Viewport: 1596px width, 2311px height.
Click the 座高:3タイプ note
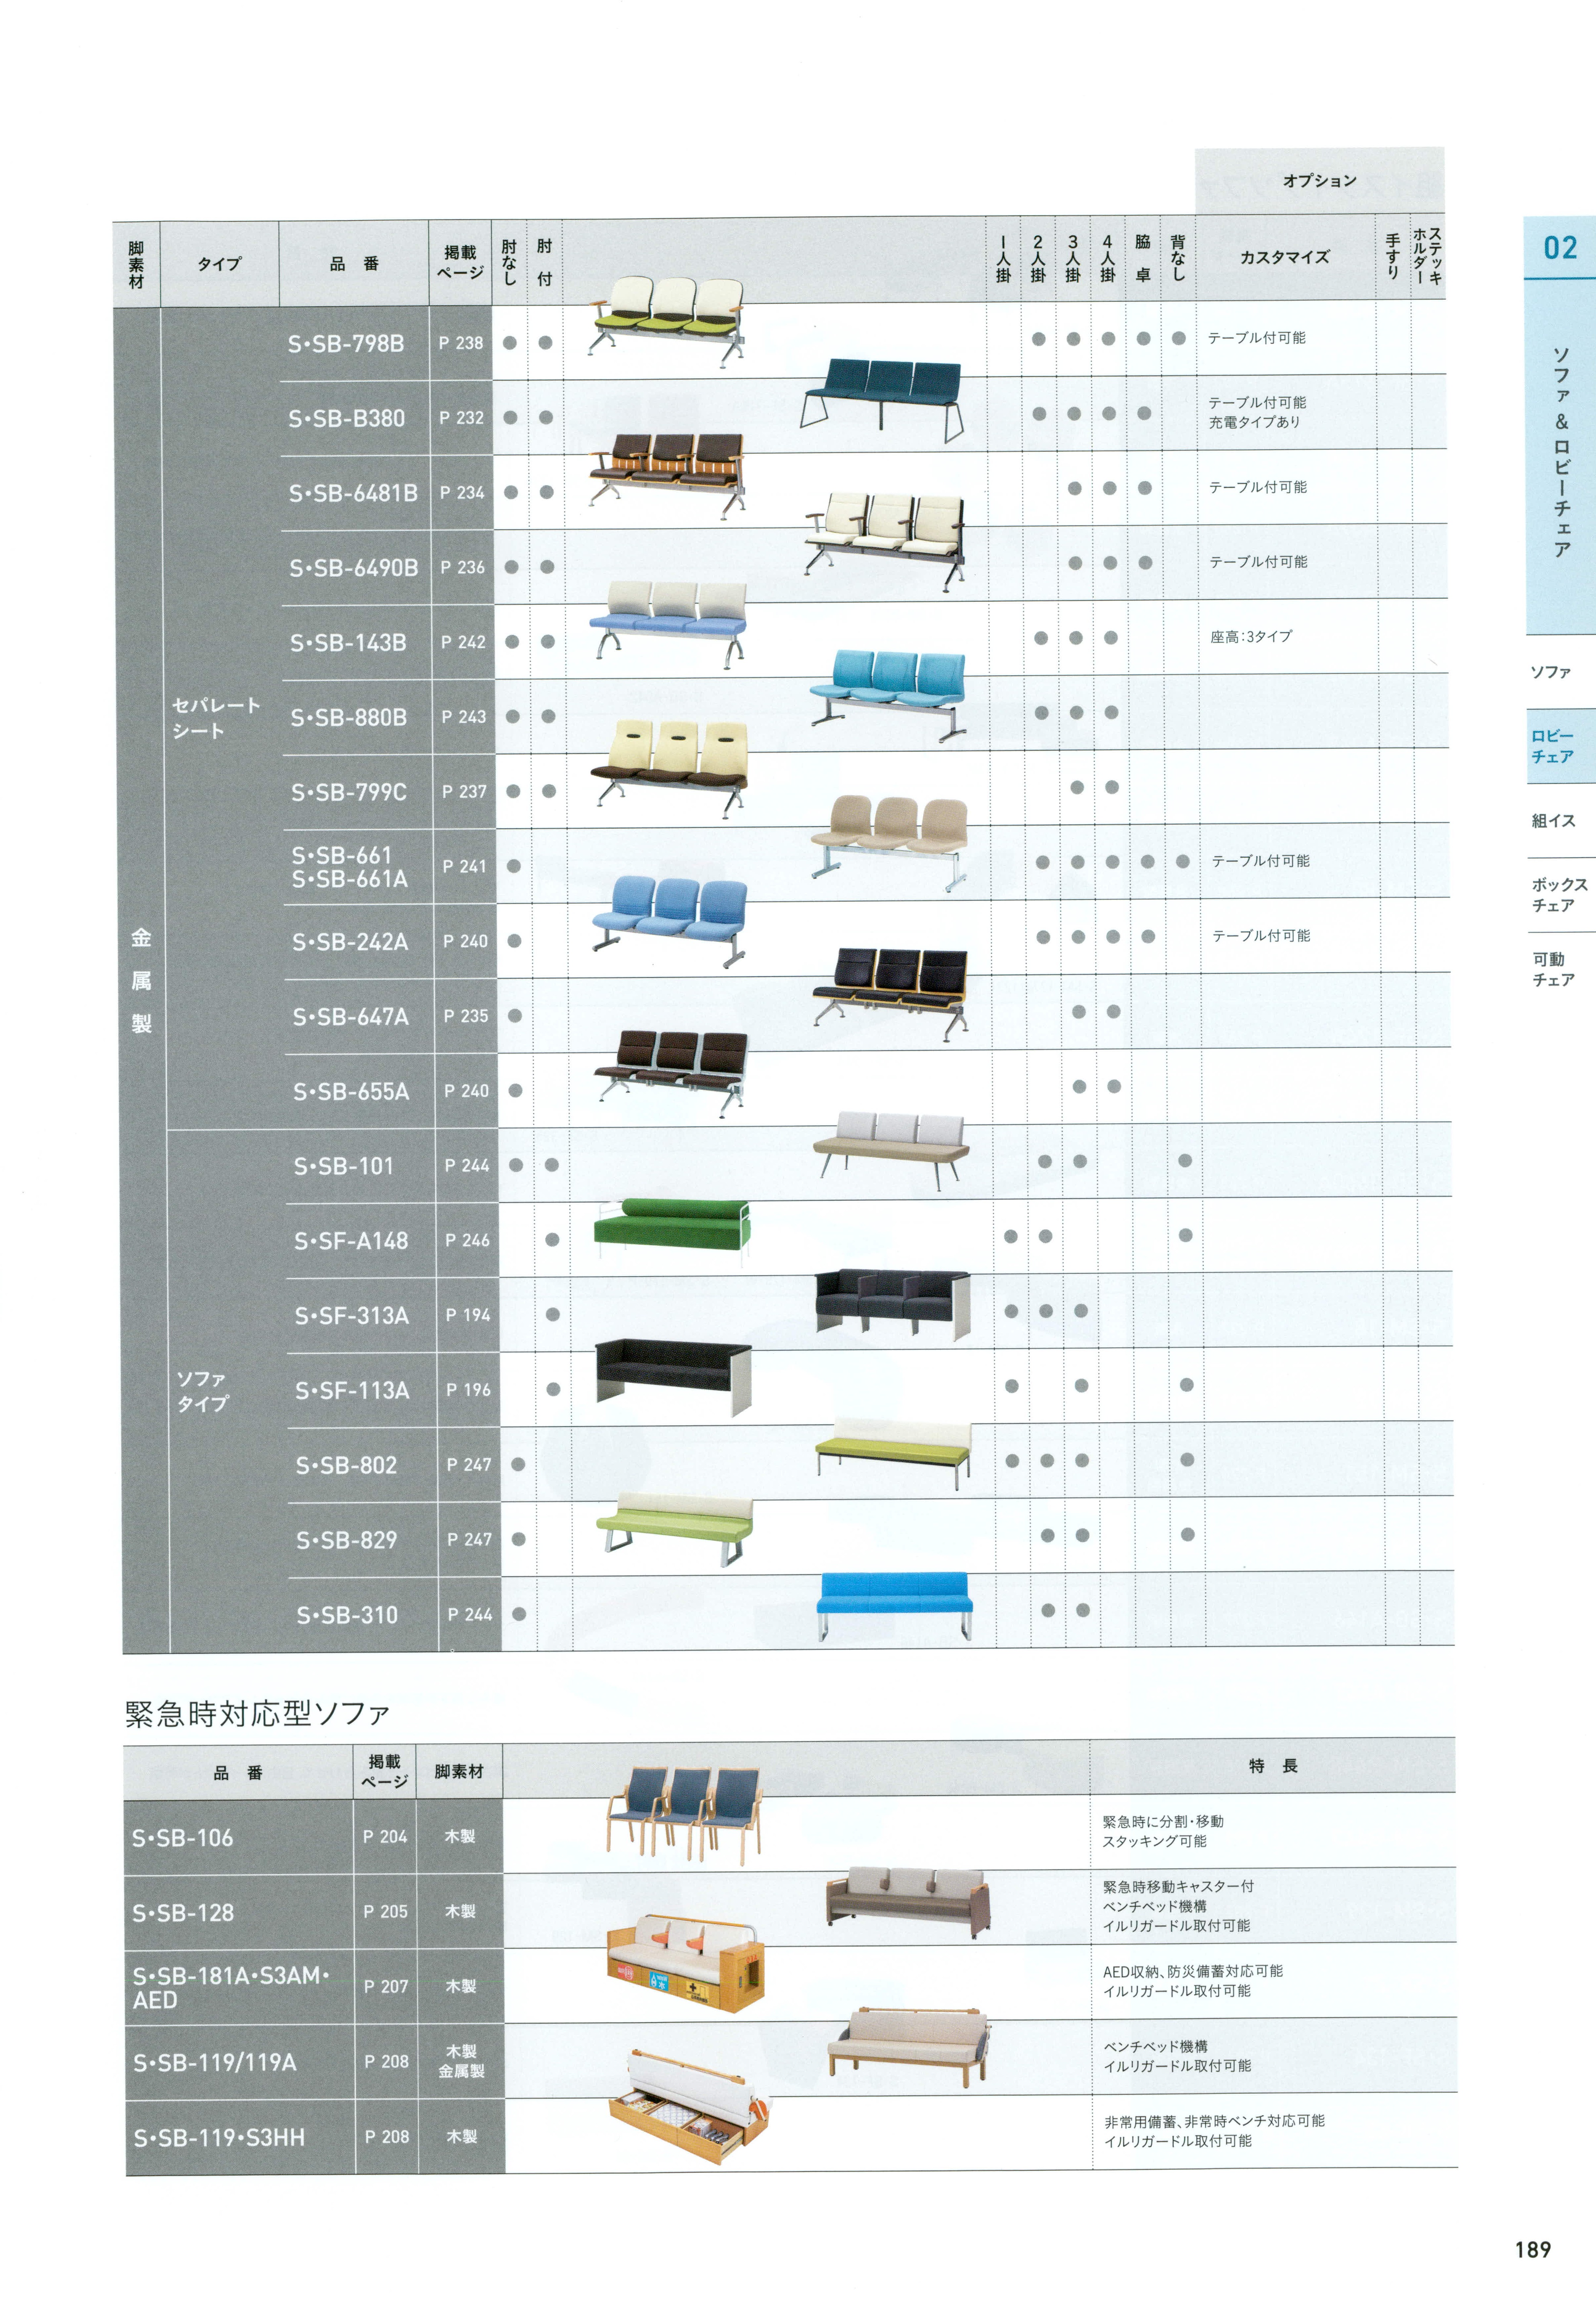1251,637
